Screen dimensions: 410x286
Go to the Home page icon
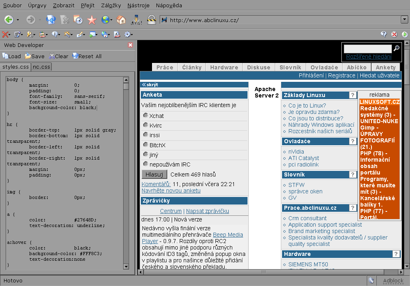121,20
